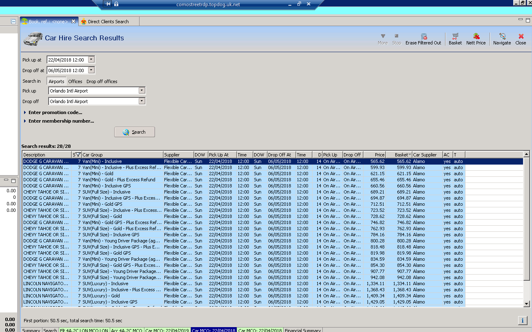Close the Book. ref. tab using its X

point(73,22)
